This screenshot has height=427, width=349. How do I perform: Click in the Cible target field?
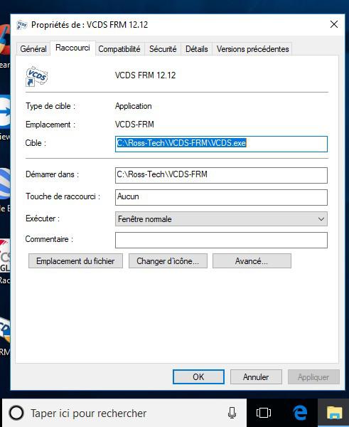tap(221, 144)
